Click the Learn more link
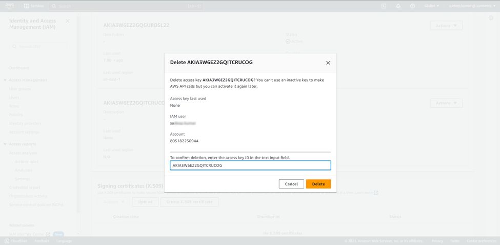Viewport: 500px width, 245px height. (x=364, y=193)
